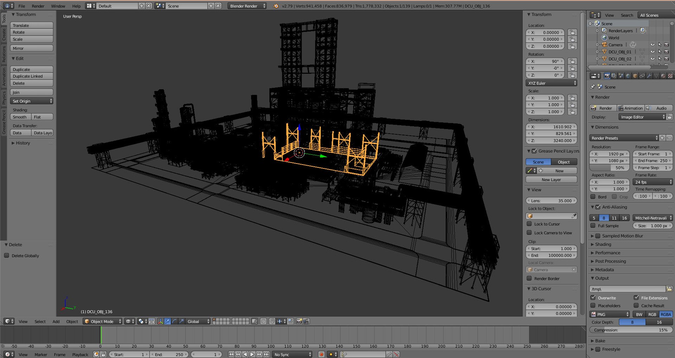Image resolution: width=675 pixels, height=358 pixels.
Task: Open the File menu
Action: 21,6
